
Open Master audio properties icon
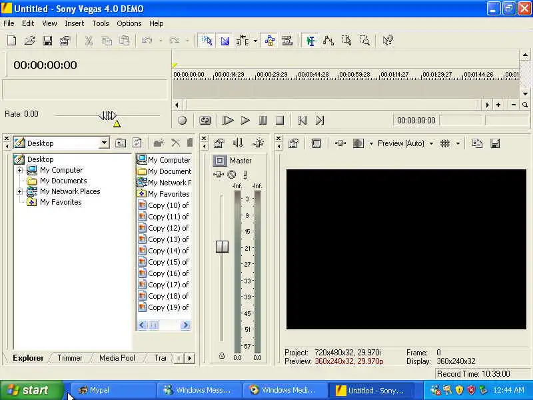[219, 143]
